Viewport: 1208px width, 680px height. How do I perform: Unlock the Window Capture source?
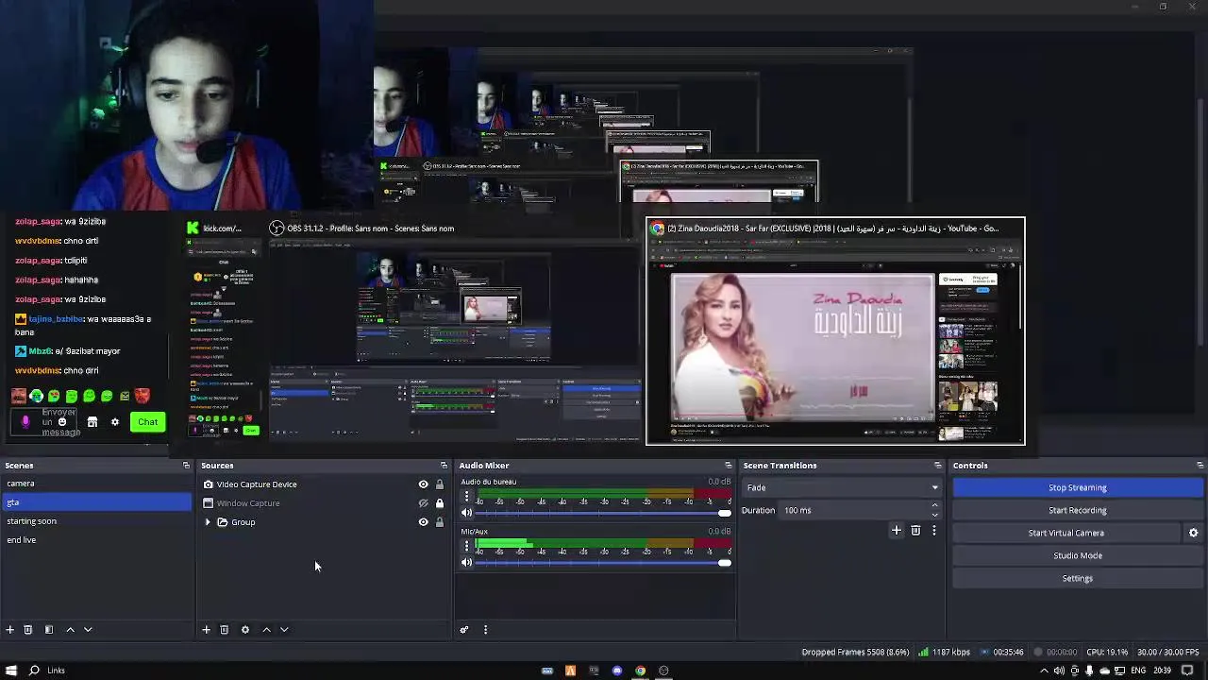click(439, 503)
